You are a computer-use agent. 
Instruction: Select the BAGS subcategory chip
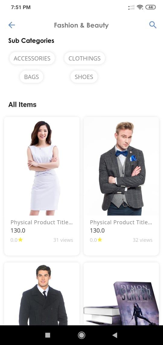click(31, 77)
